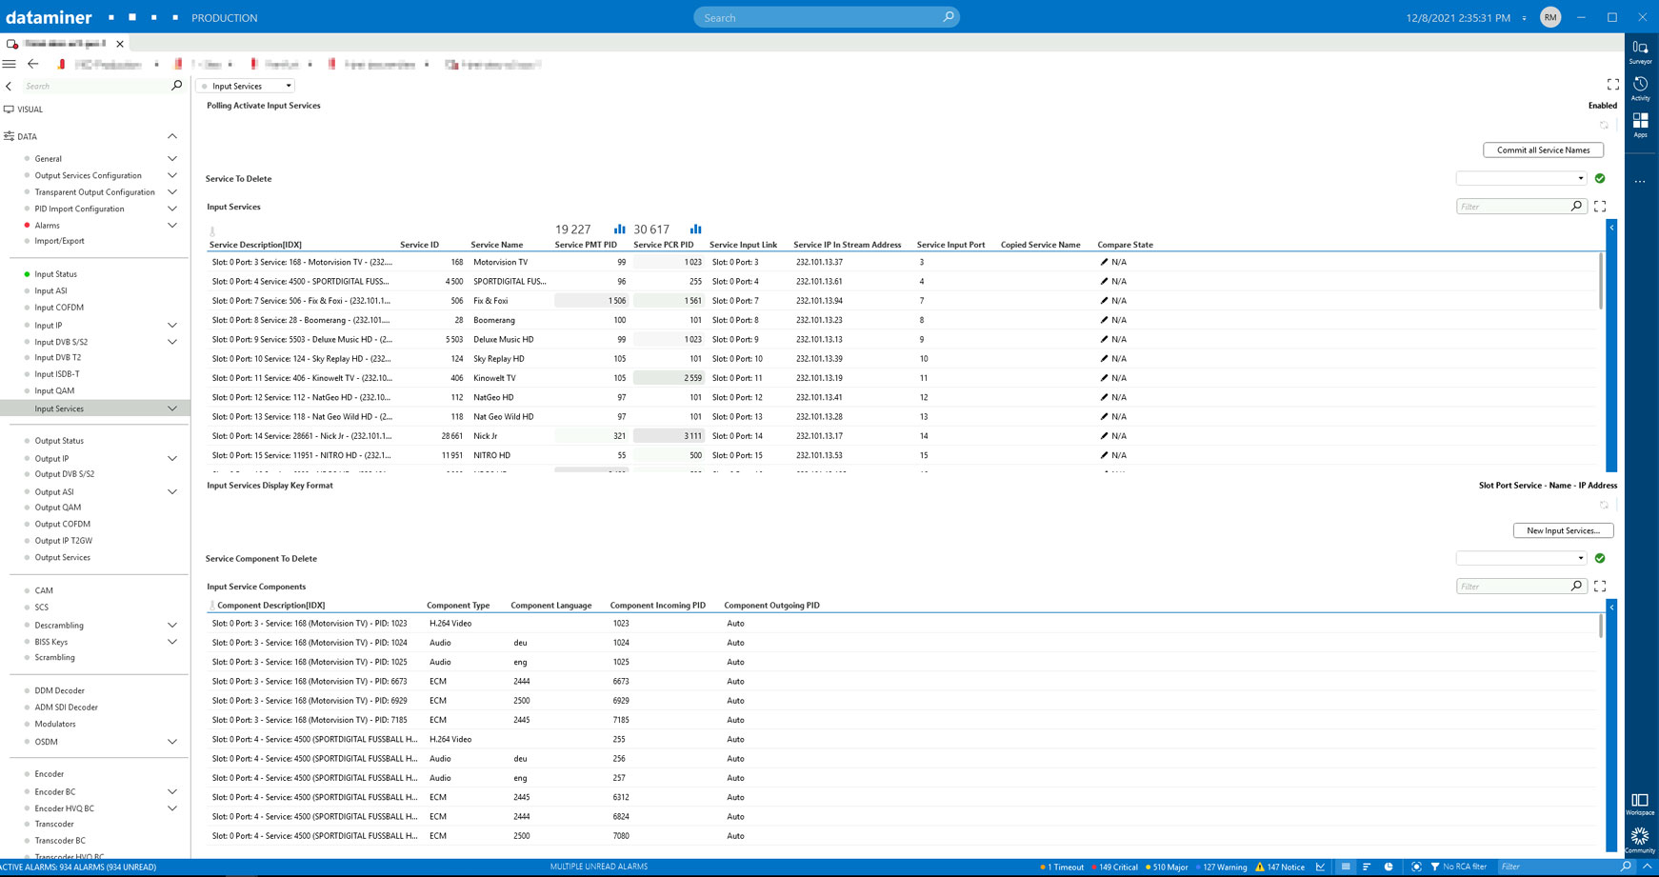The height and width of the screenshot is (877, 1659).
Task: Click Commit all Service Names button
Action: pyautogui.click(x=1543, y=149)
